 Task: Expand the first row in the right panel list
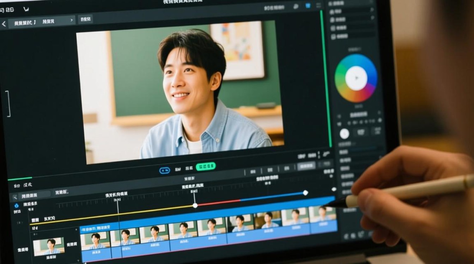tap(372, 10)
